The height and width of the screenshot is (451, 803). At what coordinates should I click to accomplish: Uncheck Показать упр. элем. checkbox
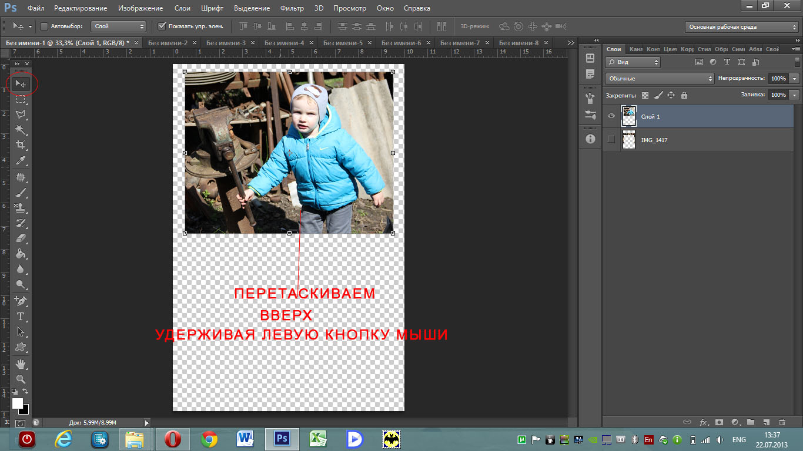[x=162, y=26]
